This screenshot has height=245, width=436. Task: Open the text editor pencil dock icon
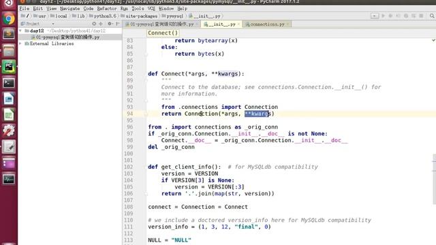pos(9,147)
